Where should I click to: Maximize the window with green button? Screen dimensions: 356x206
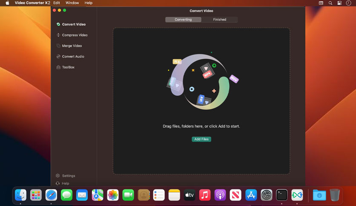(x=64, y=10)
